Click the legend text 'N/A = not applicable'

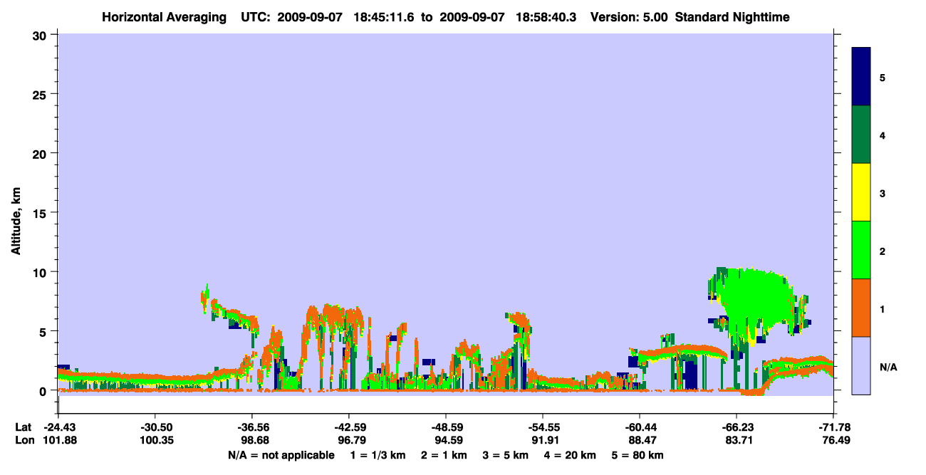(x=281, y=455)
